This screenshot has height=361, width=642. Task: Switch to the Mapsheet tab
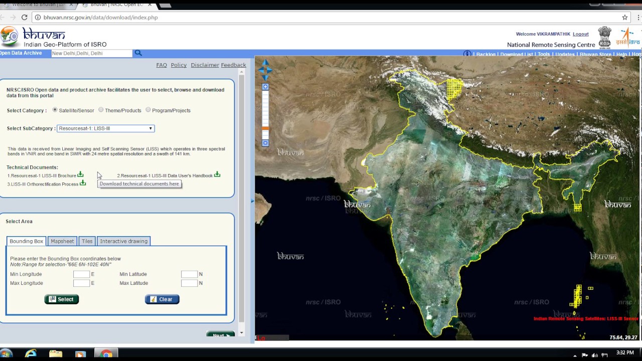click(62, 241)
